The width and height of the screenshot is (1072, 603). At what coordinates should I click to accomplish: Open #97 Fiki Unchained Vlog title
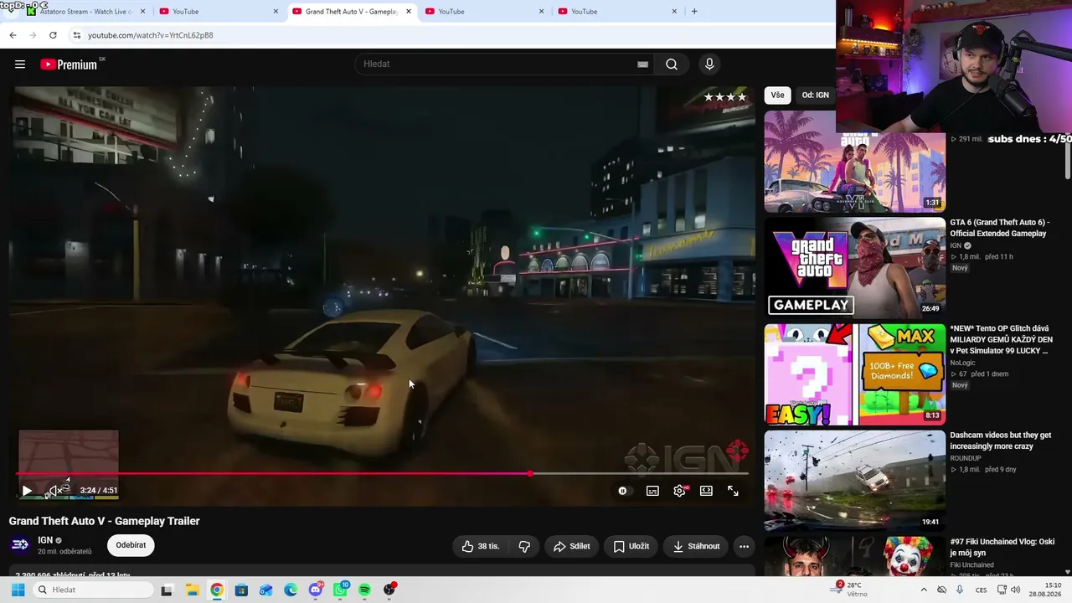click(1002, 547)
